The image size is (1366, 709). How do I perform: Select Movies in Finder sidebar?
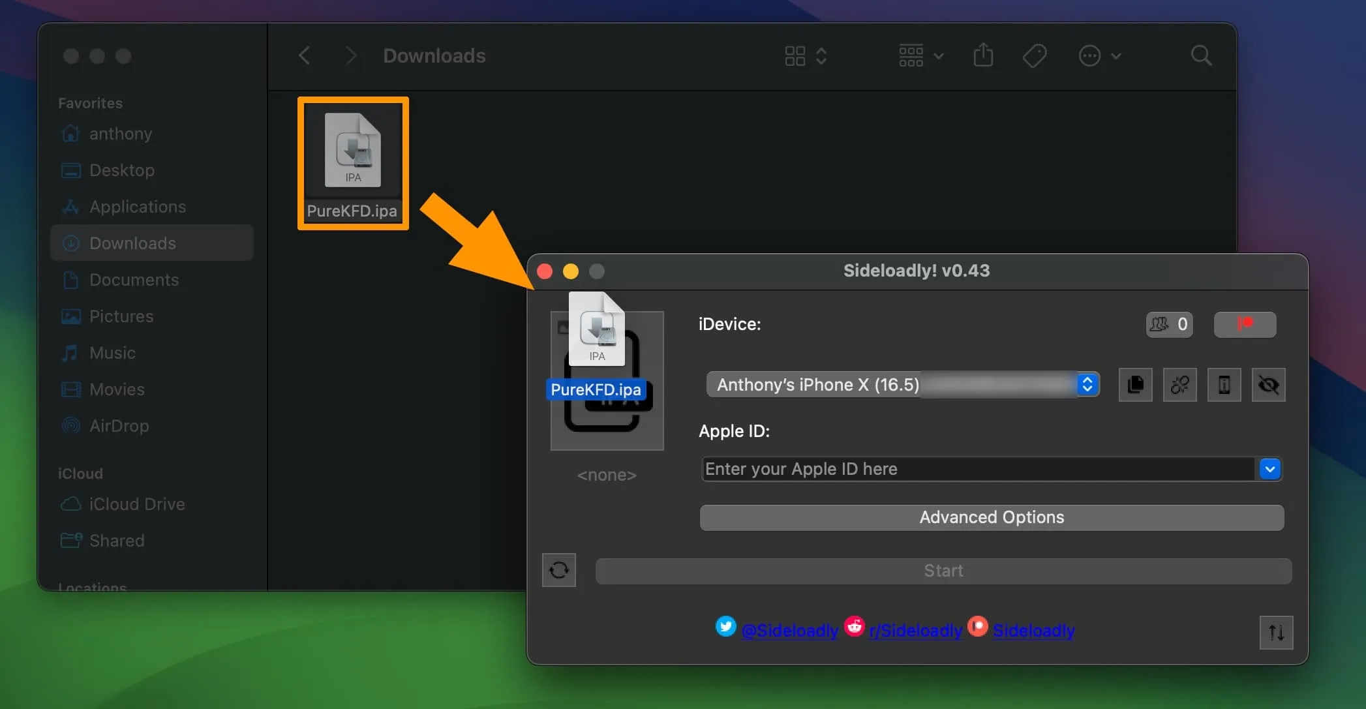coord(152,389)
